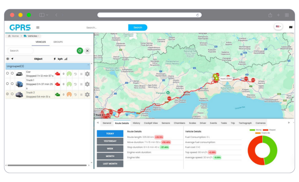This screenshot has width=299, height=182.
Task: Open the Tachograph tab
Action: 245,123
